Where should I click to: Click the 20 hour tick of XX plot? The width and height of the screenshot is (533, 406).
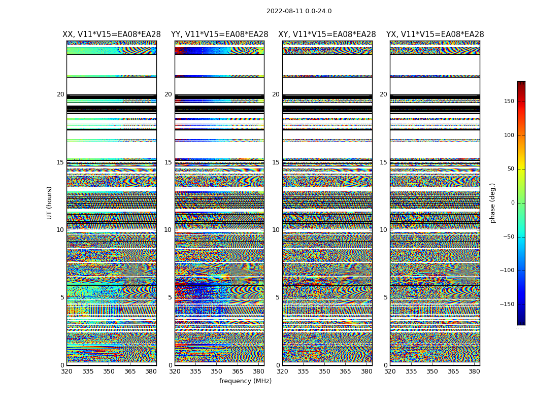point(60,94)
